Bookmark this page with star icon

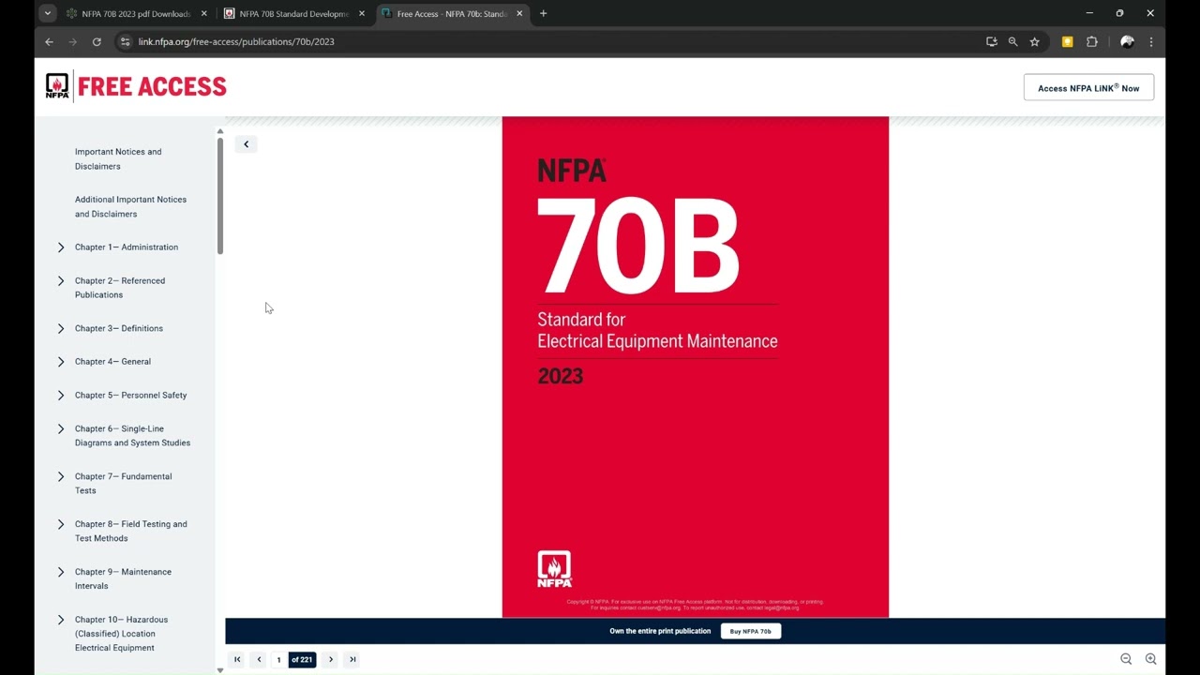(x=1034, y=41)
